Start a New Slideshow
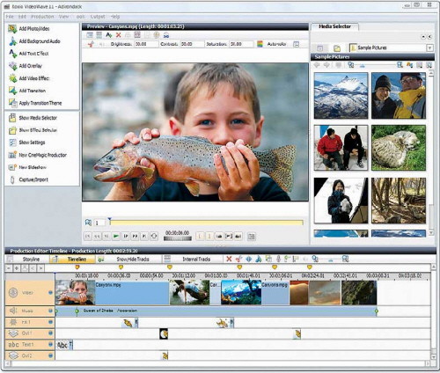 click(27, 167)
